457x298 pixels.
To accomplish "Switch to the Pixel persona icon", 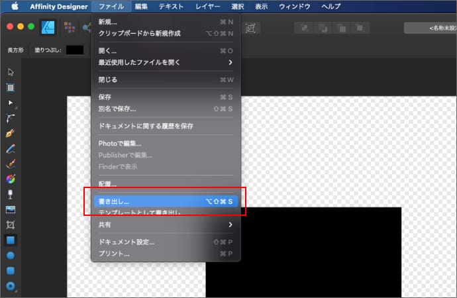I will pos(68,28).
